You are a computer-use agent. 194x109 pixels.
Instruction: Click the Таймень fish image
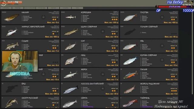[x=130, y=104]
